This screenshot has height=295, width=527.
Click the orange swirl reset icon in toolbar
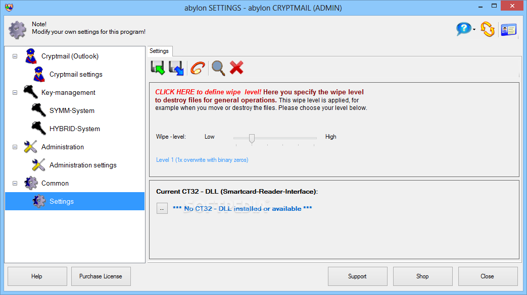[198, 68]
